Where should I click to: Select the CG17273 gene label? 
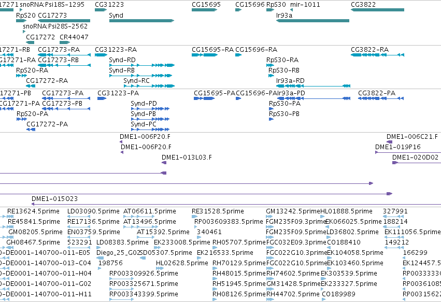tap(52, 16)
